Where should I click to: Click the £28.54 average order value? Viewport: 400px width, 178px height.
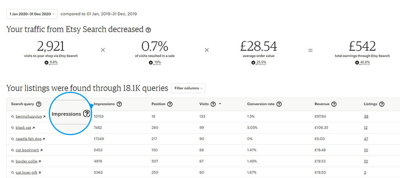(259, 47)
